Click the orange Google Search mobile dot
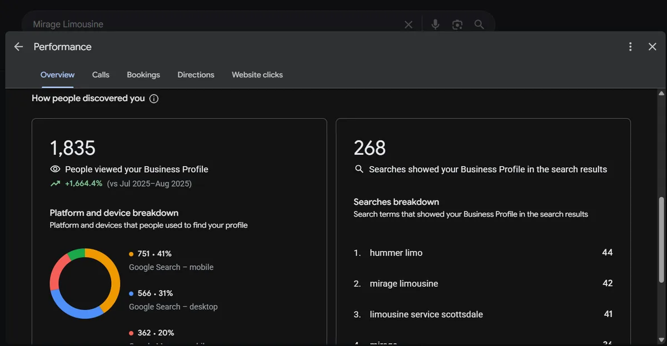Screen dimensions: 667x346 pyautogui.click(x=131, y=254)
